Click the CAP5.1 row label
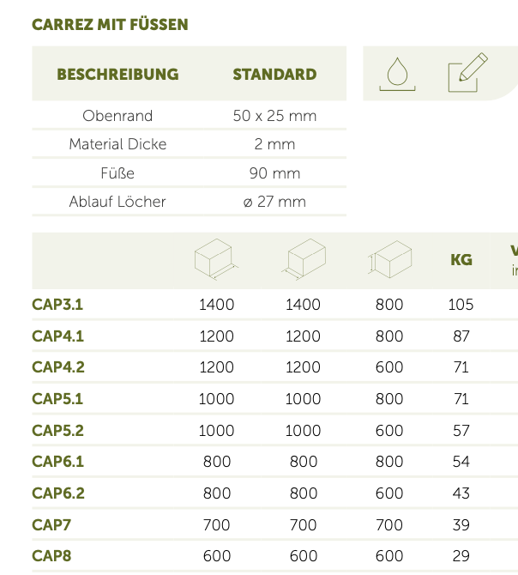The width and height of the screenshot is (518, 575). pyautogui.click(x=57, y=399)
